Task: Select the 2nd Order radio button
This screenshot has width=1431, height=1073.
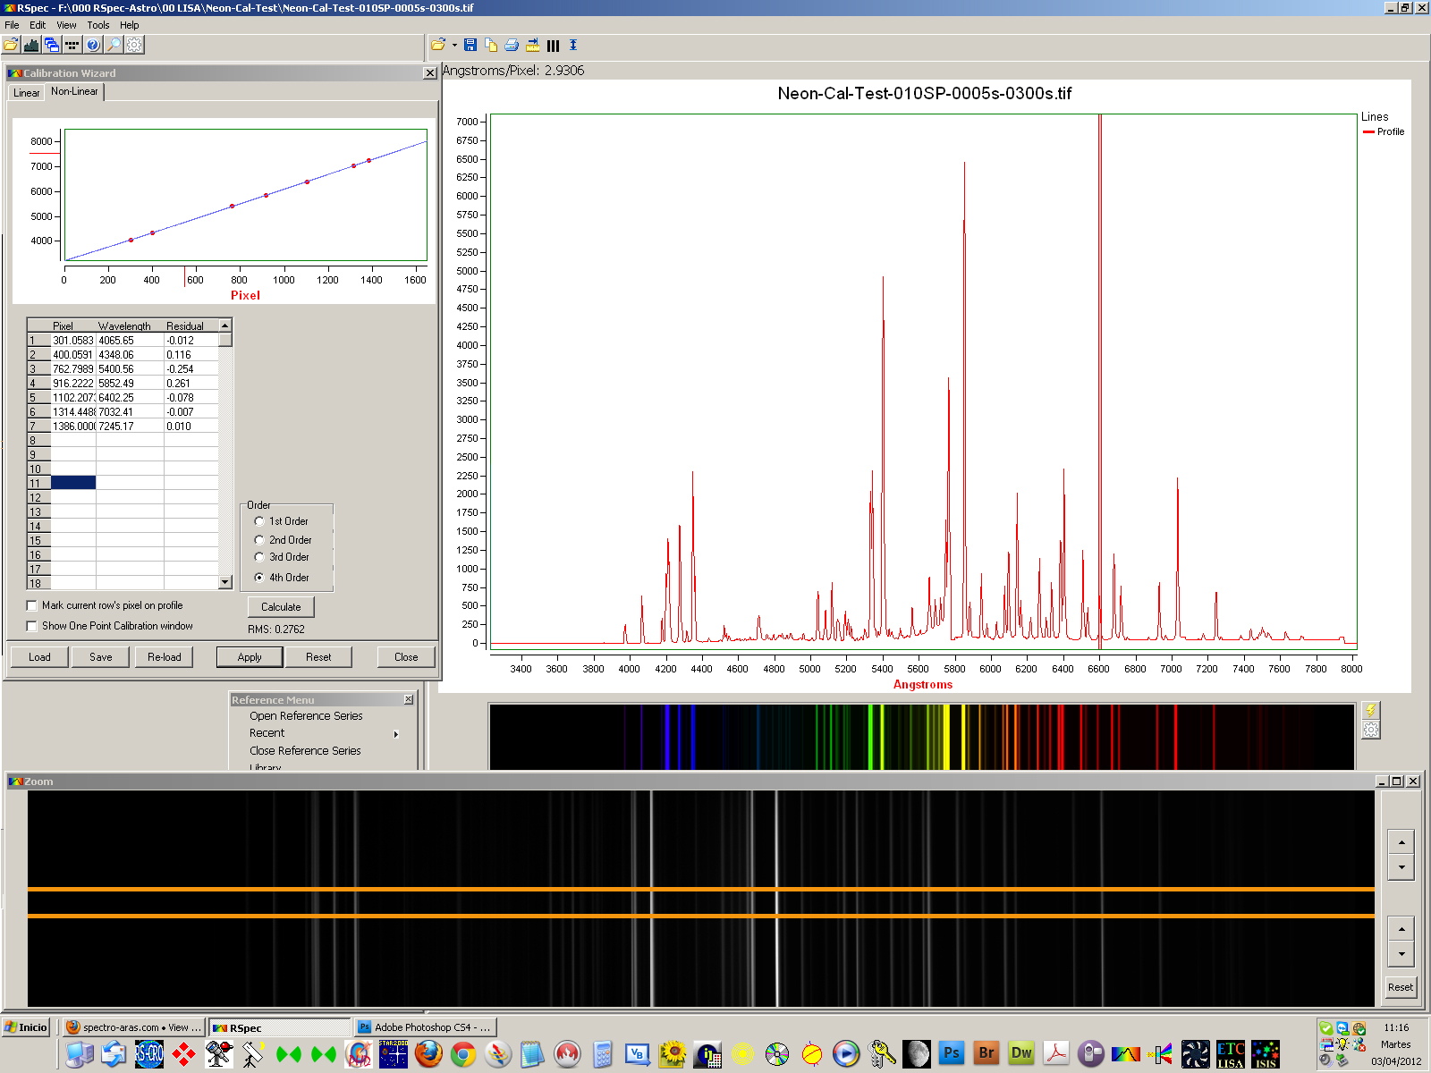Action: (x=259, y=540)
